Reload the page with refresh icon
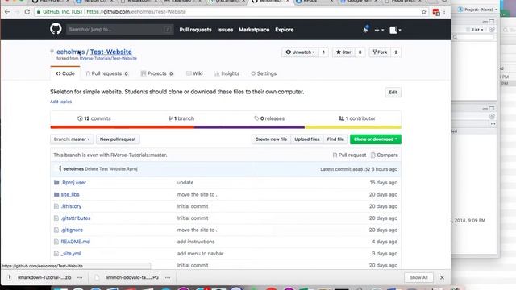The image size is (516, 290). coord(27,12)
